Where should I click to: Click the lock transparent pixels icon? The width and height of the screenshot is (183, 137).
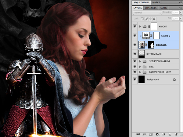141,19
